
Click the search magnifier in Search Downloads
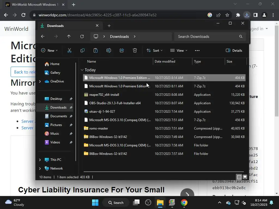pos(241,36)
